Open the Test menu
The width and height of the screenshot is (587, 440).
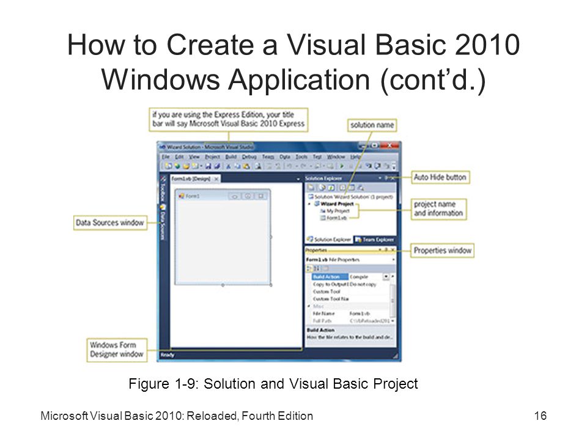click(317, 157)
